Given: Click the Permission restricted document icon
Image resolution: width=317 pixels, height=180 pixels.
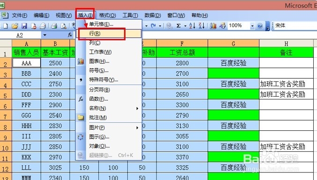Looking at the screenshot, I should pyautogui.click(x=34, y=26).
